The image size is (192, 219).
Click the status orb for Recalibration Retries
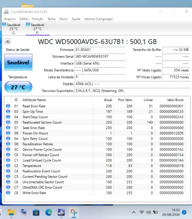point(8,144)
